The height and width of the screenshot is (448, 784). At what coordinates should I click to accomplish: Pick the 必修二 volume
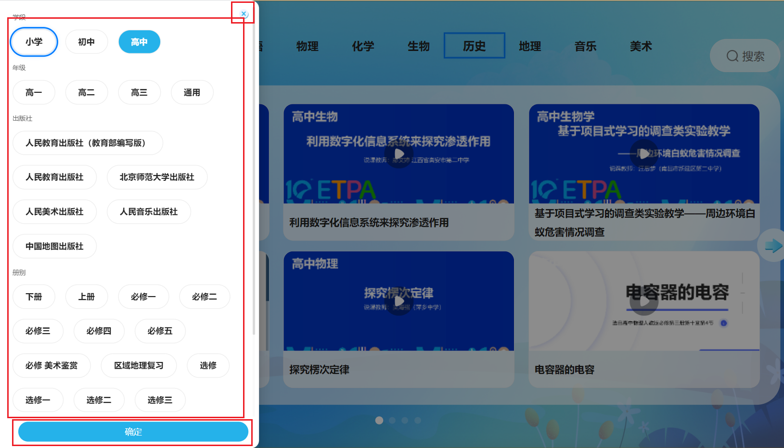[205, 297]
